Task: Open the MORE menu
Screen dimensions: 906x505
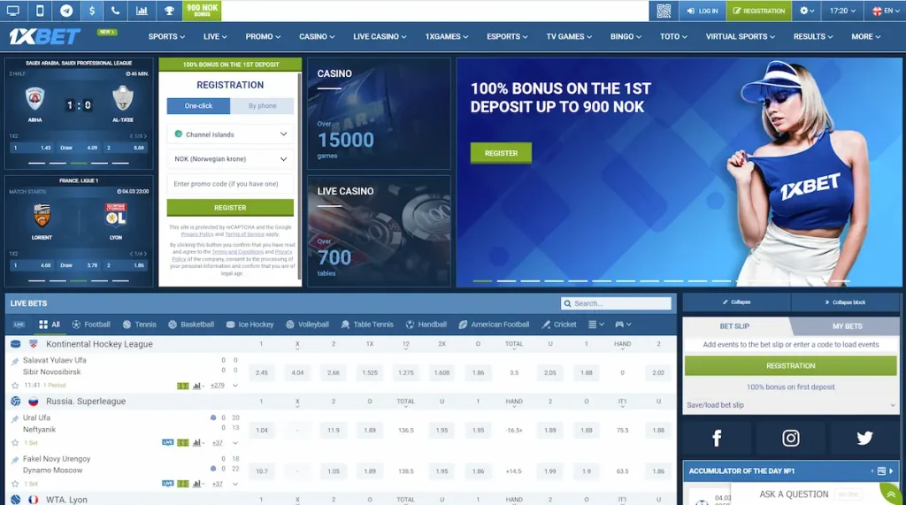Action: pyautogui.click(x=865, y=36)
